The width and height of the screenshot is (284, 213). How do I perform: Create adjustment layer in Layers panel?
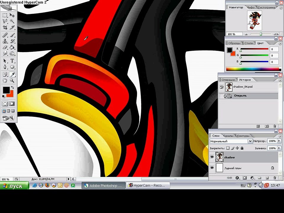coord(252,178)
